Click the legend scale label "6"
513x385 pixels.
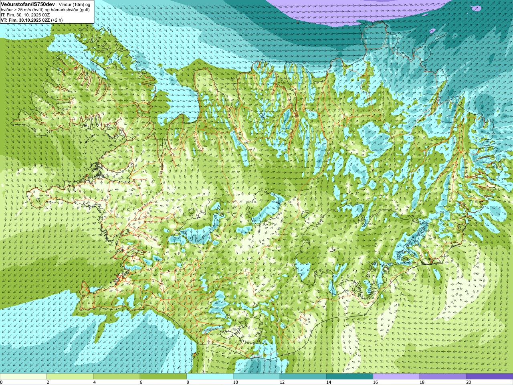[141, 382]
